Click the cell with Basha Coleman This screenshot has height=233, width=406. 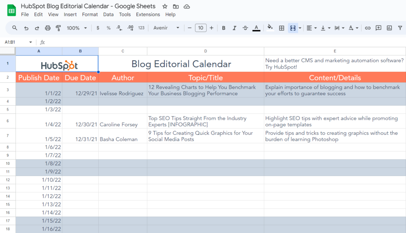pos(123,136)
